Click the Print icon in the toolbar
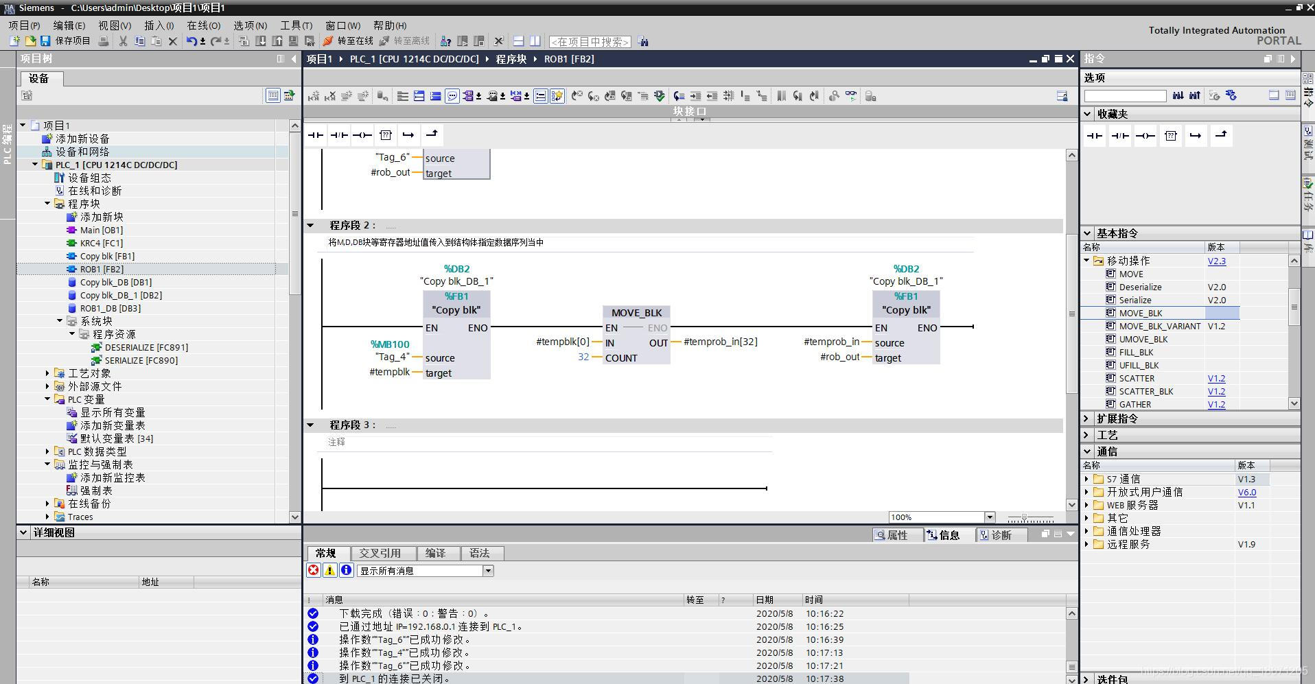The image size is (1315, 684). coord(104,41)
